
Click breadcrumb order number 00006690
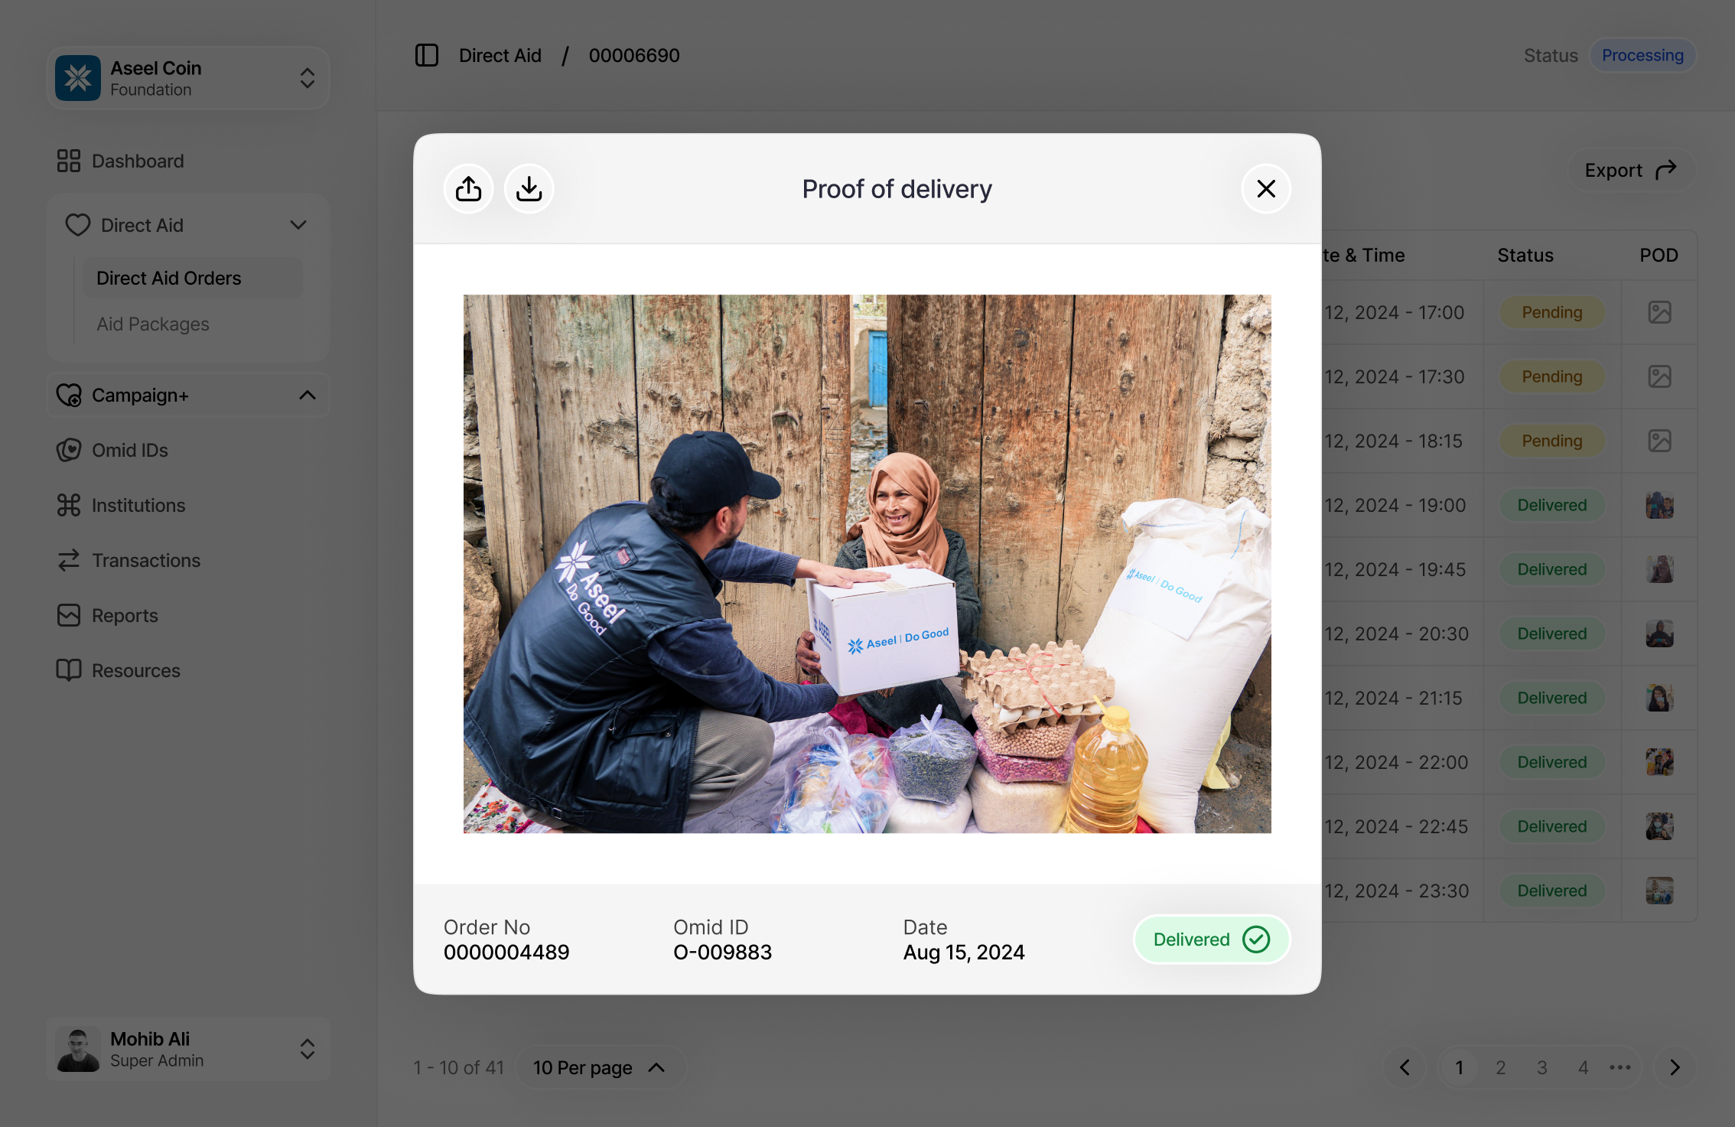pyautogui.click(x=634, y=55)
